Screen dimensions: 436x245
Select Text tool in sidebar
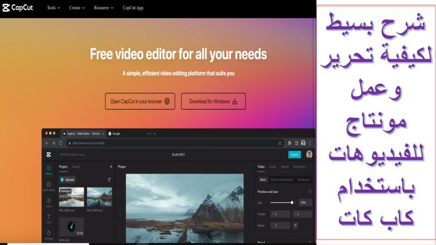(49, 219)
